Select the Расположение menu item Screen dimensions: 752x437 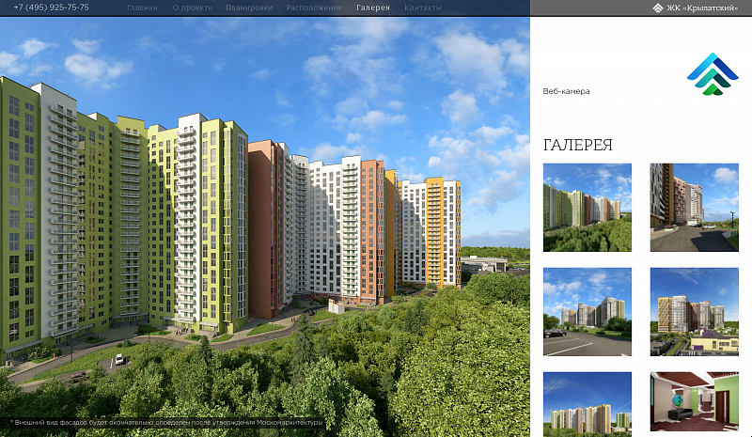[x=315, y=8]
